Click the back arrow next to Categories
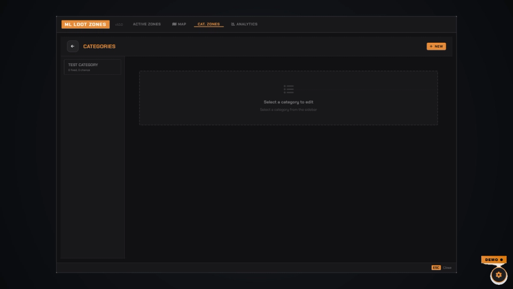This screenshot has width=513, height=289. 73,46
